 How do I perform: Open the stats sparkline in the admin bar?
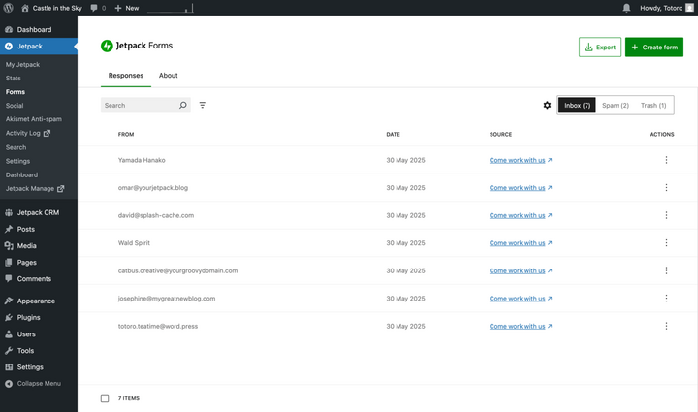point(170,8)
